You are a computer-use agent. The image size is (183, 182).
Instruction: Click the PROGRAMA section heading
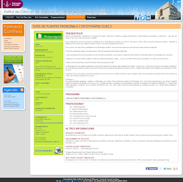point(73,94)
